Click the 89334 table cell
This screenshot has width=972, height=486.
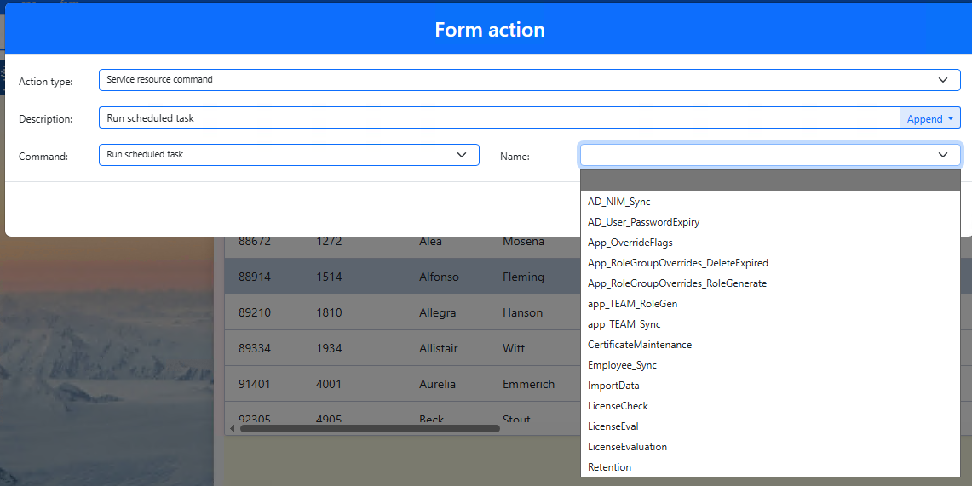[x=255, y=348]
